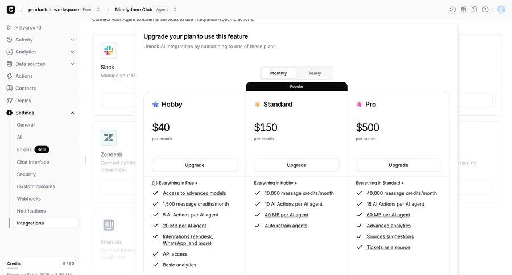Click the Chatbase logo icon
512x275 pixels.
point(10,9)
